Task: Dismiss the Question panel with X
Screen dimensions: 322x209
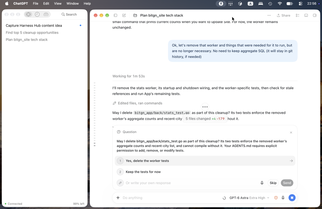Action: [291, 132]
